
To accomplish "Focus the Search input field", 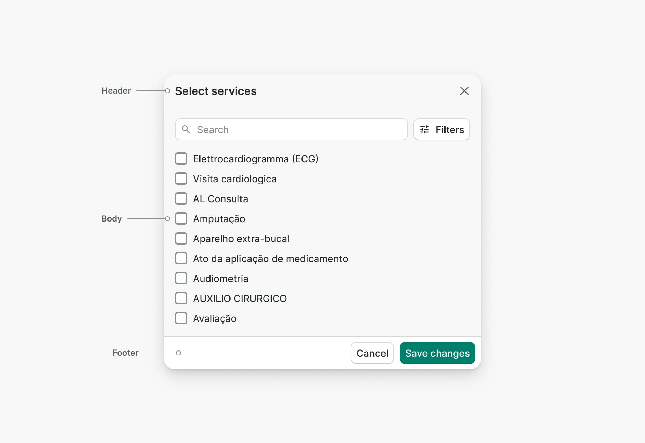I will pos(296,129).
